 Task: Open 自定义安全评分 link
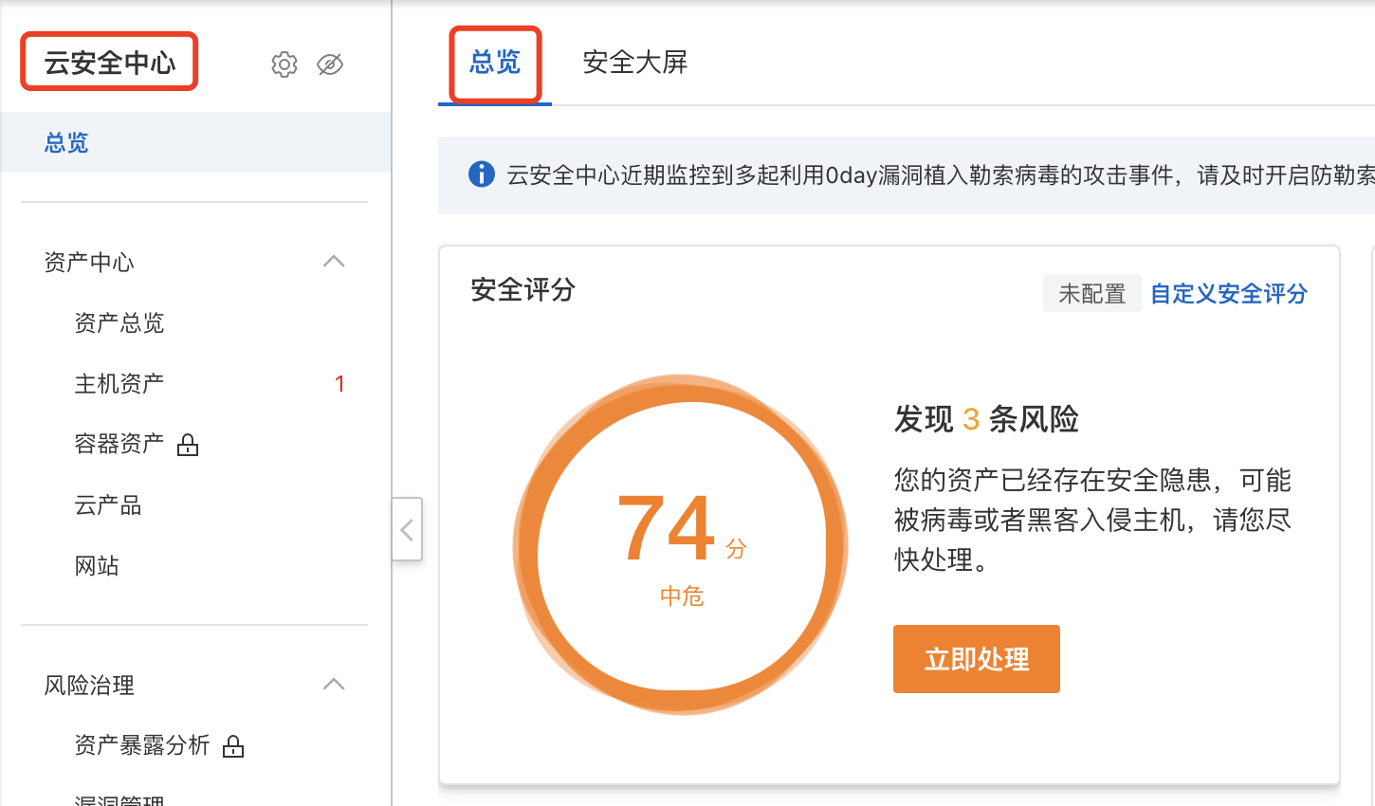pos(1228,294)
